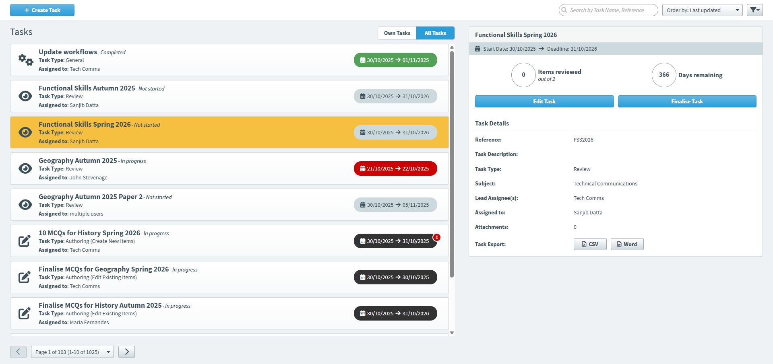The image size is (773, 364).
Task: Export task as Word document
Action: [x=627, y=244]
